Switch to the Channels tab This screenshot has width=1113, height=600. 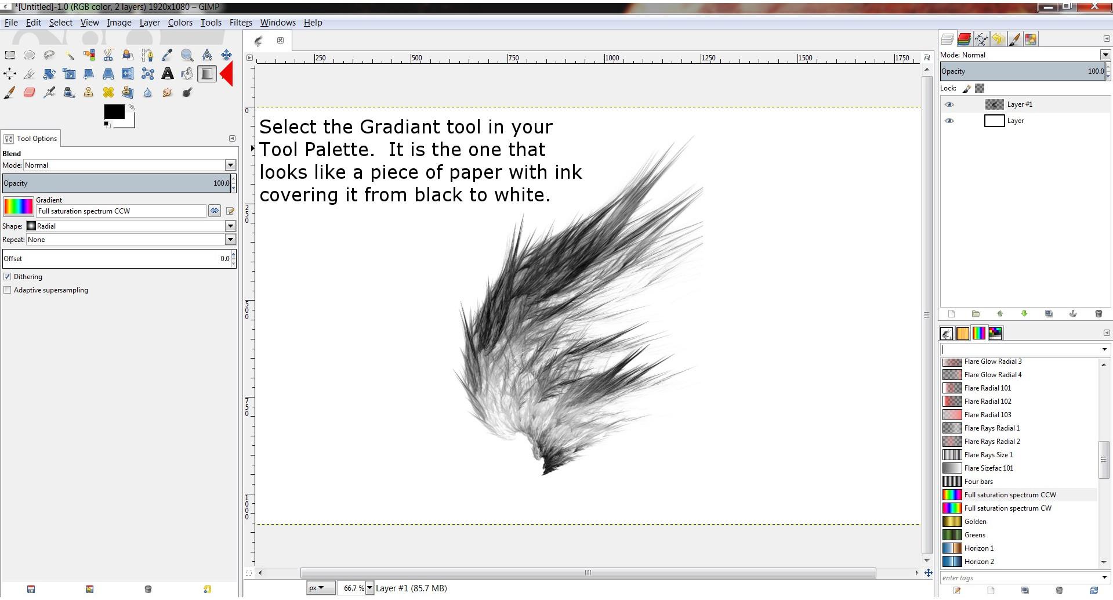coord(964,39)
